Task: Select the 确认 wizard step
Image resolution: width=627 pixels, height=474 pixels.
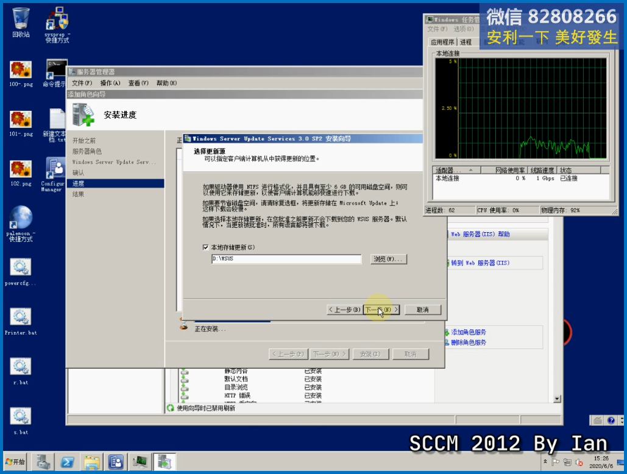Action: click(78, 172)
